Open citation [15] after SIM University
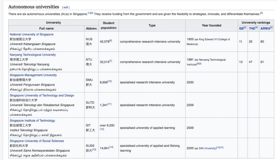This screenshot has height=160, width=278. tap(218, 147)
